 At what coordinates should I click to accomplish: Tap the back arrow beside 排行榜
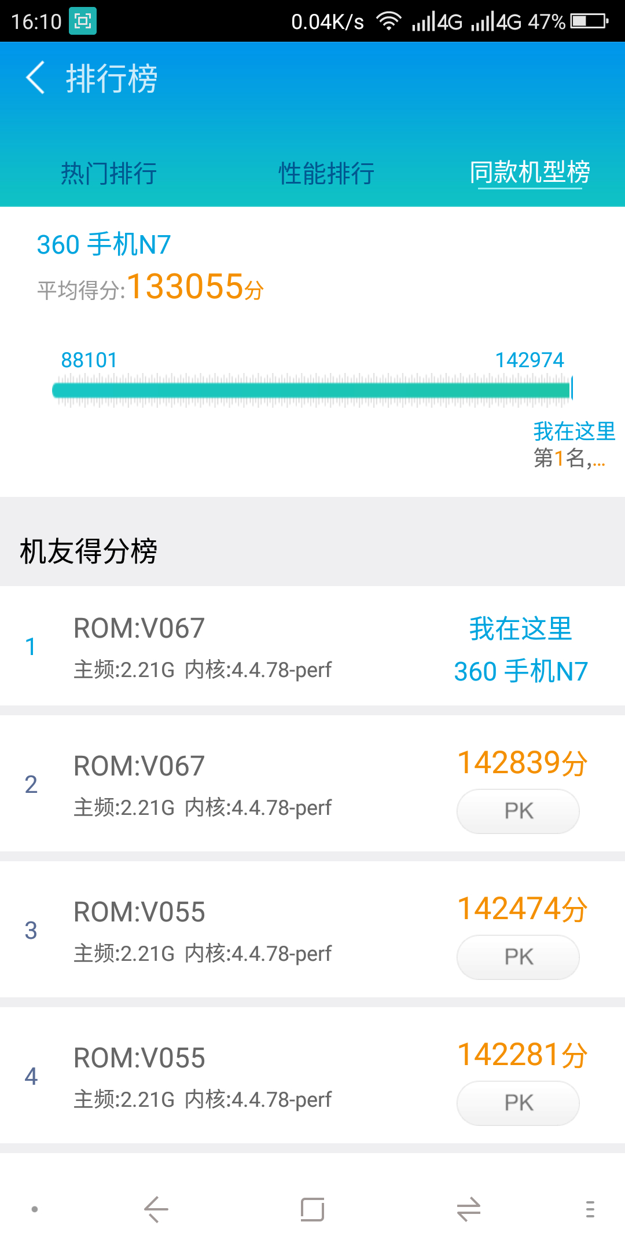coord(36,78)
